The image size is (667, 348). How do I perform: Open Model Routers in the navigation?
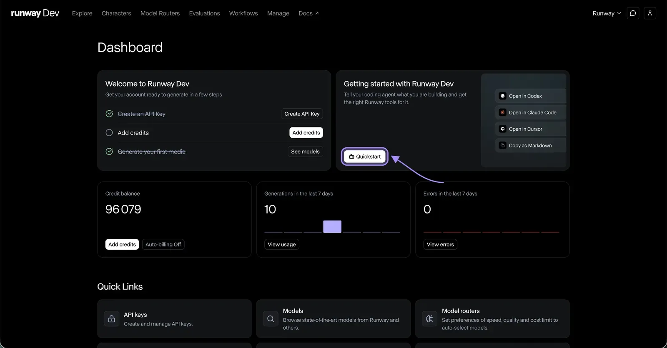pyautogui.click(x=160, y=13)
